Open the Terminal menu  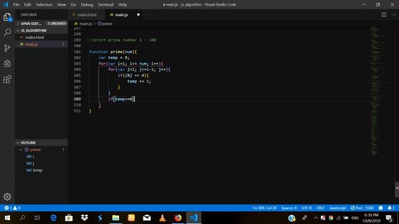coord(105,4)
